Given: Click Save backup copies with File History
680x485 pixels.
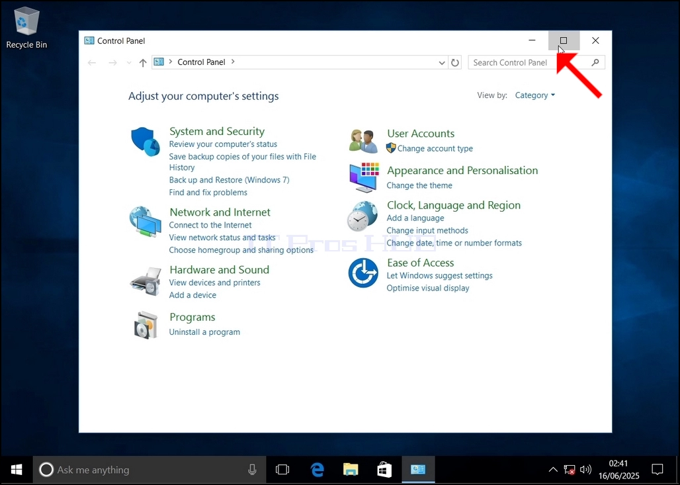Looking at the screenshot, I should tap(242, 162).
